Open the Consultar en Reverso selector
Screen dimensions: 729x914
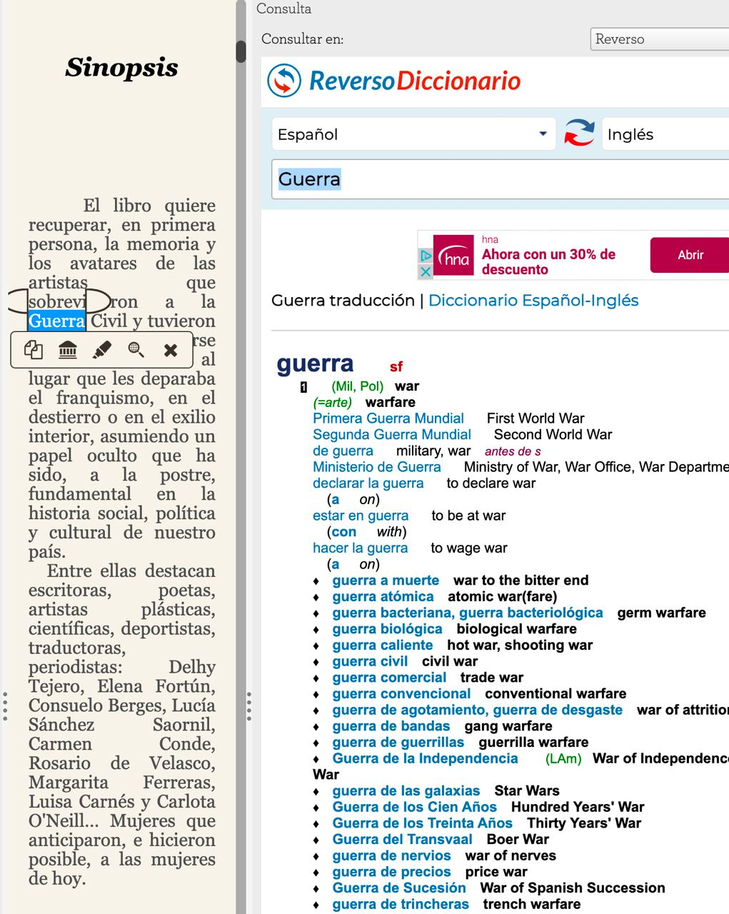[x=660, y=39]
